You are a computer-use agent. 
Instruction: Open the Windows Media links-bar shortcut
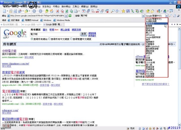pos(62,20)
